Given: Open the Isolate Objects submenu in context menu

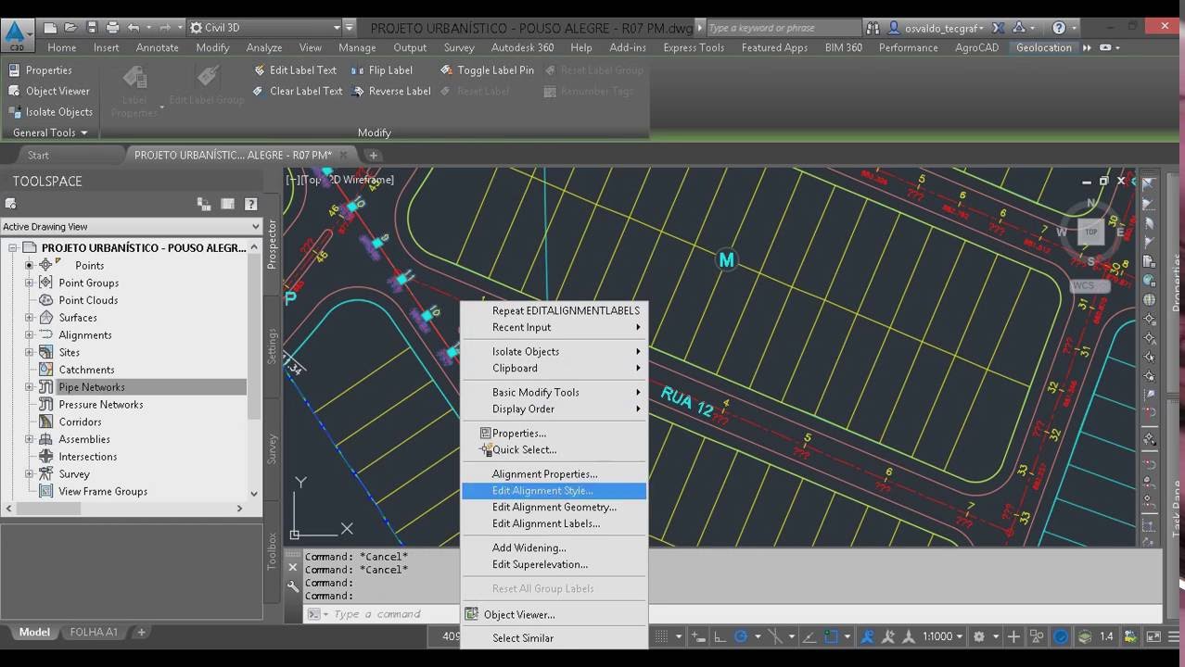Looking at the screenshot, I should 554,351.
